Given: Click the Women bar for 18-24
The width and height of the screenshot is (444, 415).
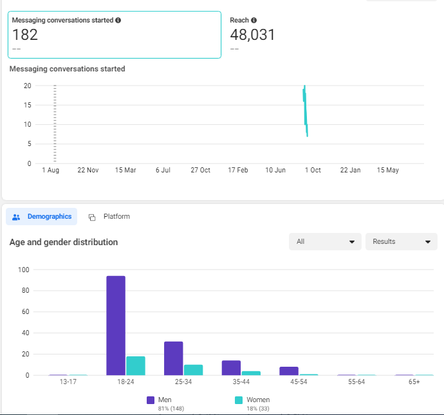Looking at the screenshot, I should (135, 365).
